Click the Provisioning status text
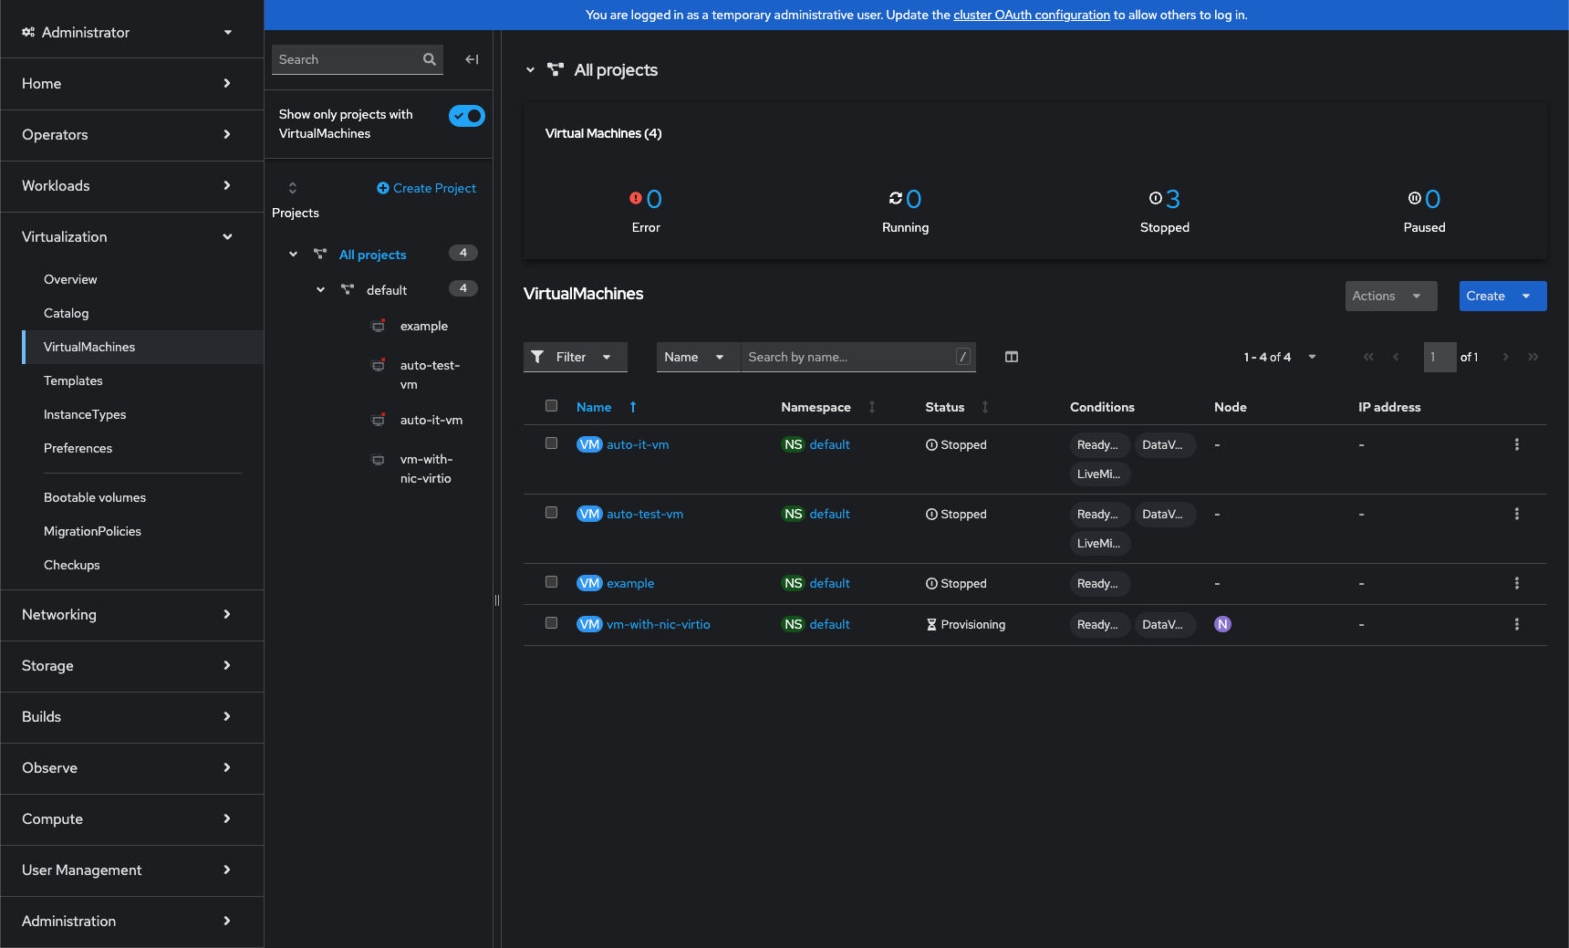Viewport: 1569px width, 948px height. pyautogui.click(x=973, y=624)
